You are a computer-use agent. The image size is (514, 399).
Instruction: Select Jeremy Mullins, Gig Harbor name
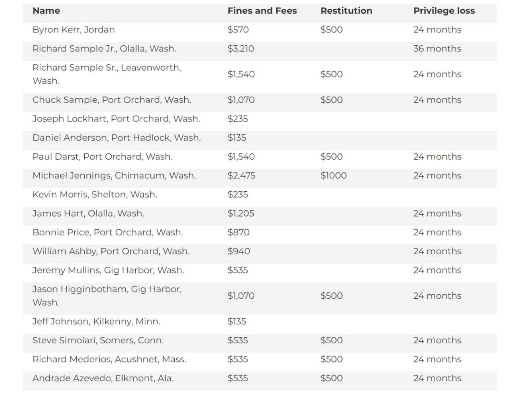click(x=108, y=270)
